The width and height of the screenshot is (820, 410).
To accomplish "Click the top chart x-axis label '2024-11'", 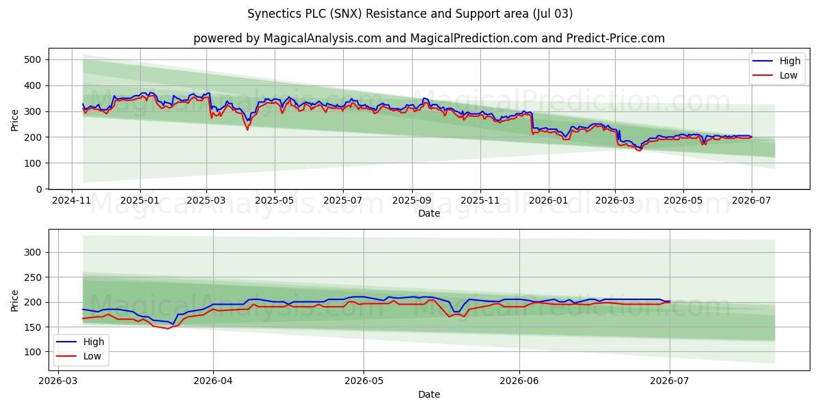I will 72,202.
